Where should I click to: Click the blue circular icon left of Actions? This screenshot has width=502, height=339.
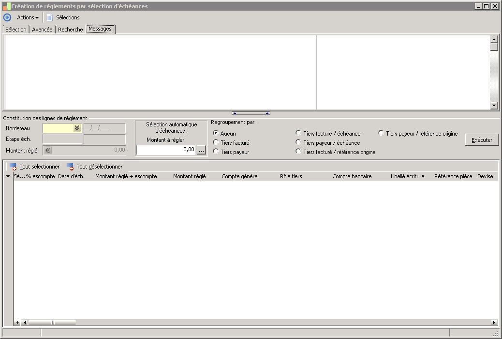pos(7,17)
